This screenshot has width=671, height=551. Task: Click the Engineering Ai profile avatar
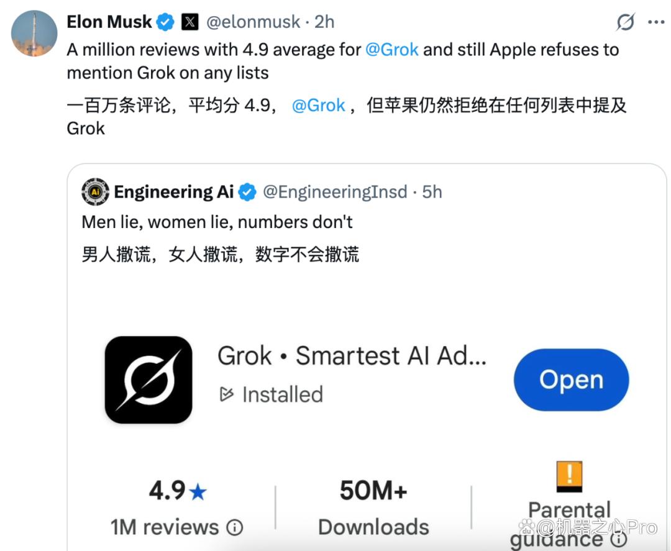click(95, 192)
